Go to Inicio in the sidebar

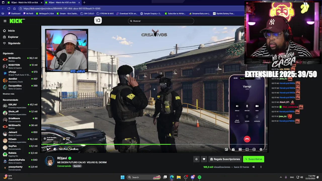tap(11, 31)
